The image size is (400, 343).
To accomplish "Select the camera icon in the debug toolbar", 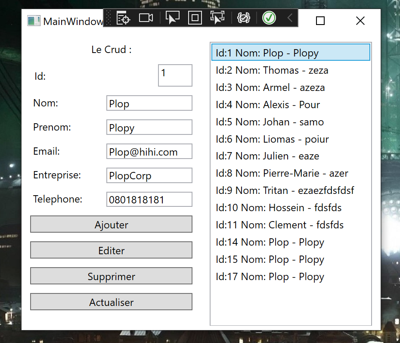I will (x=146, y=18).
